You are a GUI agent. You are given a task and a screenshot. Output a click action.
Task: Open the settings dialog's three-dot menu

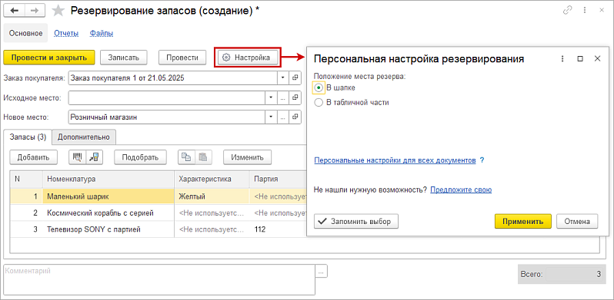(x=562, y=58)
